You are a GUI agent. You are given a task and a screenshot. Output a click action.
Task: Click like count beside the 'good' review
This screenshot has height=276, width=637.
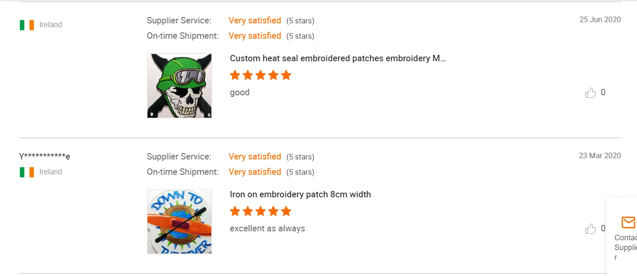click(603, 92)
